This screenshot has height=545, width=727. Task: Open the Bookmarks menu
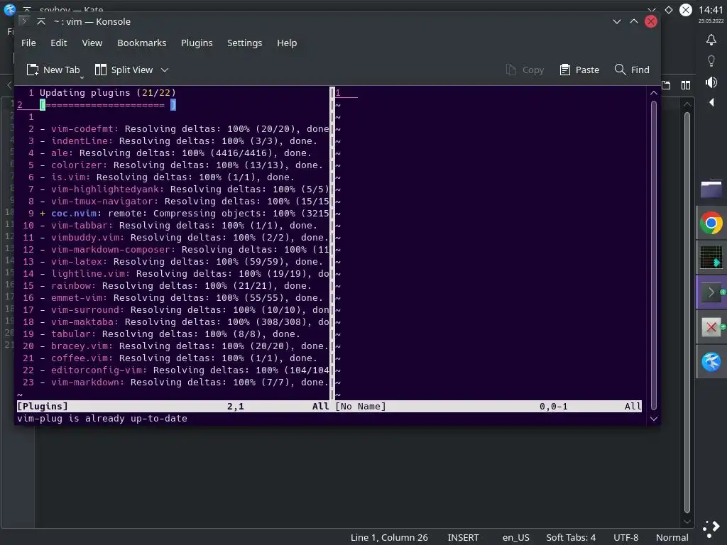(141, 43)
